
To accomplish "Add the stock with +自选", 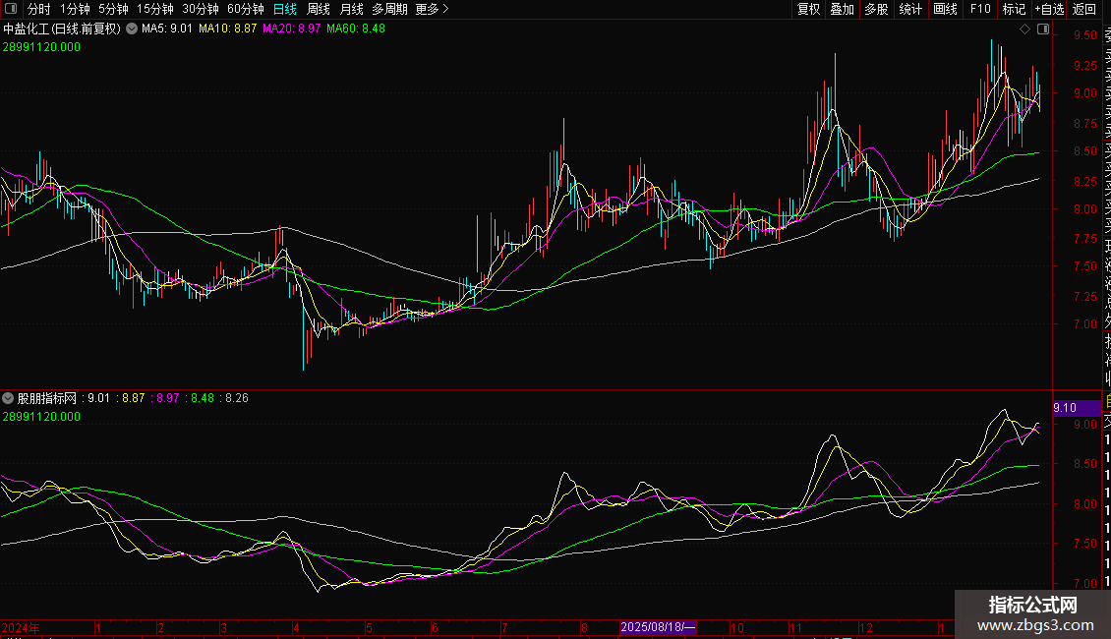I will point(1049,9).
